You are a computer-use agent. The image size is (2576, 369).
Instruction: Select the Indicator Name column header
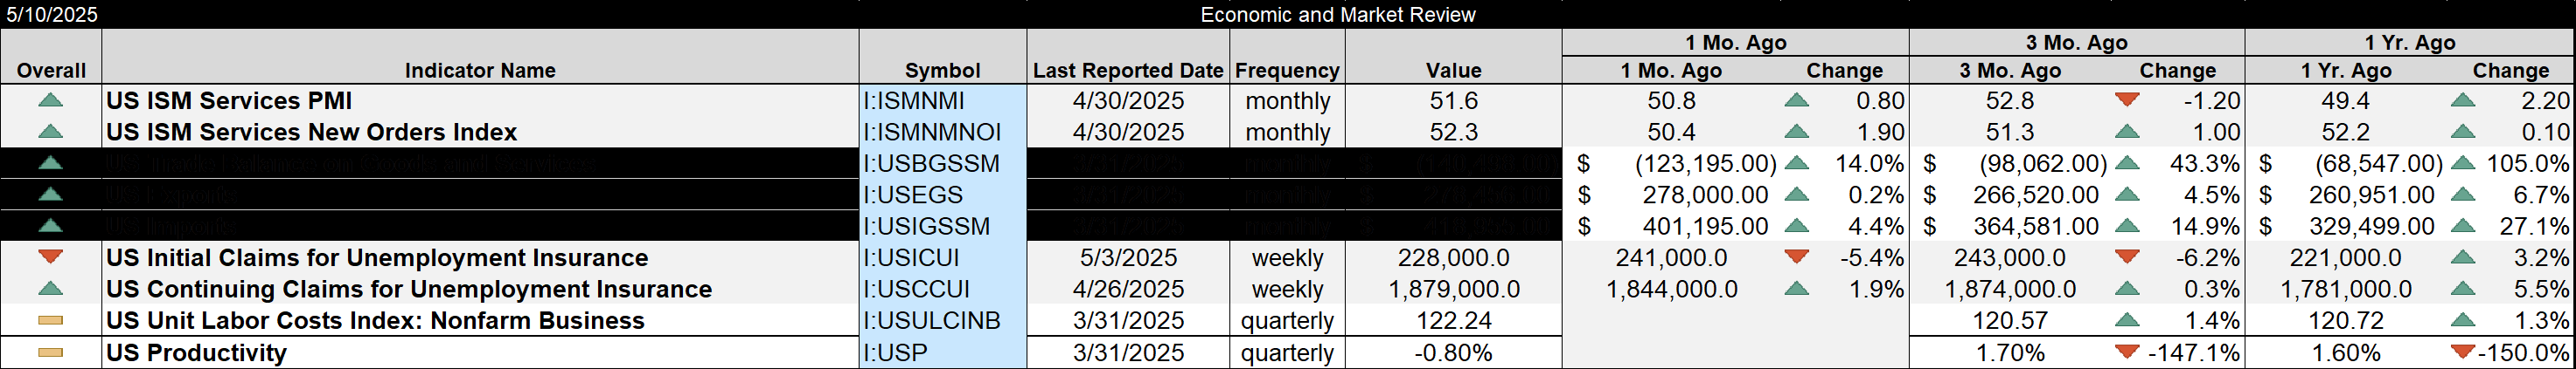pyautogui.click(x=479, y=70)
